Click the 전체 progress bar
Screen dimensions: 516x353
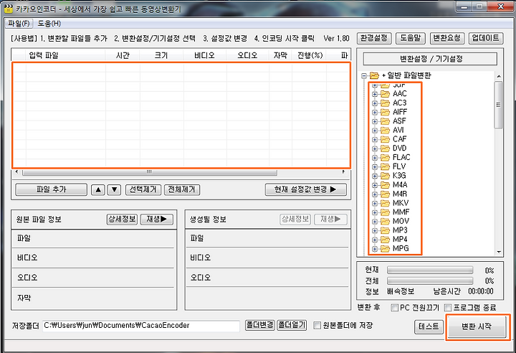[430, 281]
